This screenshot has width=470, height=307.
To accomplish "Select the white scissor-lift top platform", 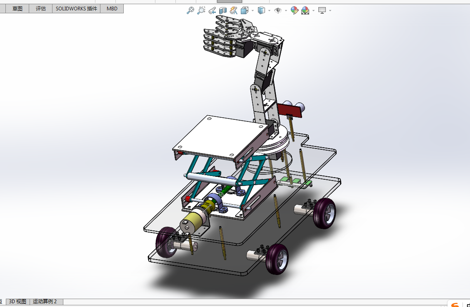I will coord(221,137).
